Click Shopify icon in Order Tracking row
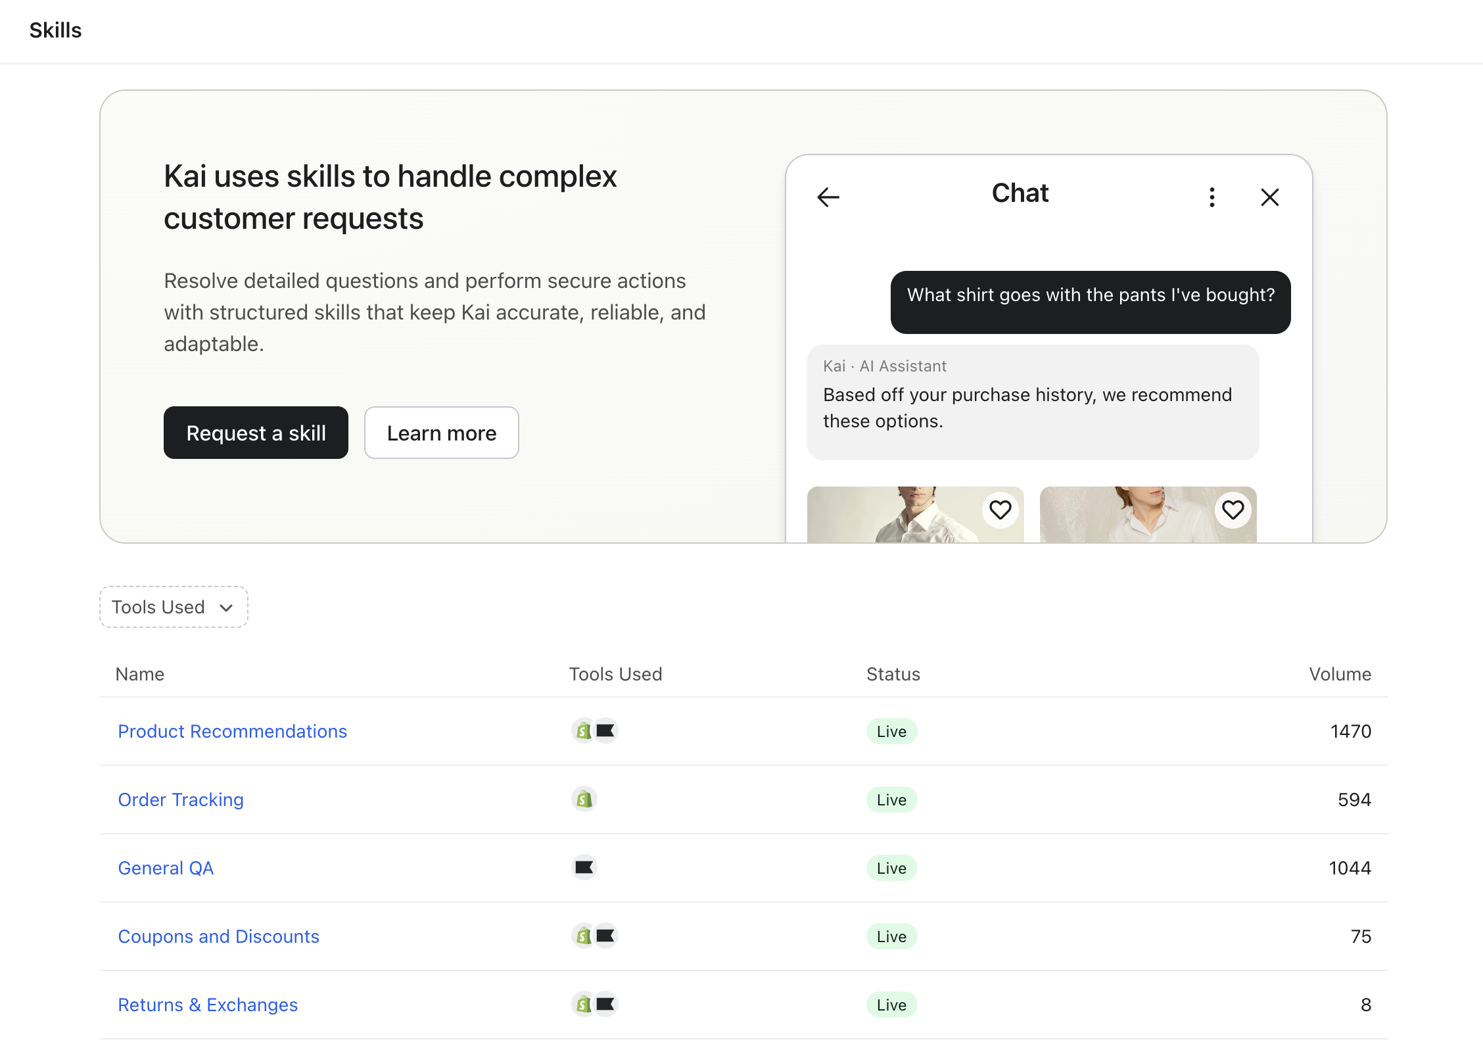Screen dimensions: 1483x1048 pos(584,799)
